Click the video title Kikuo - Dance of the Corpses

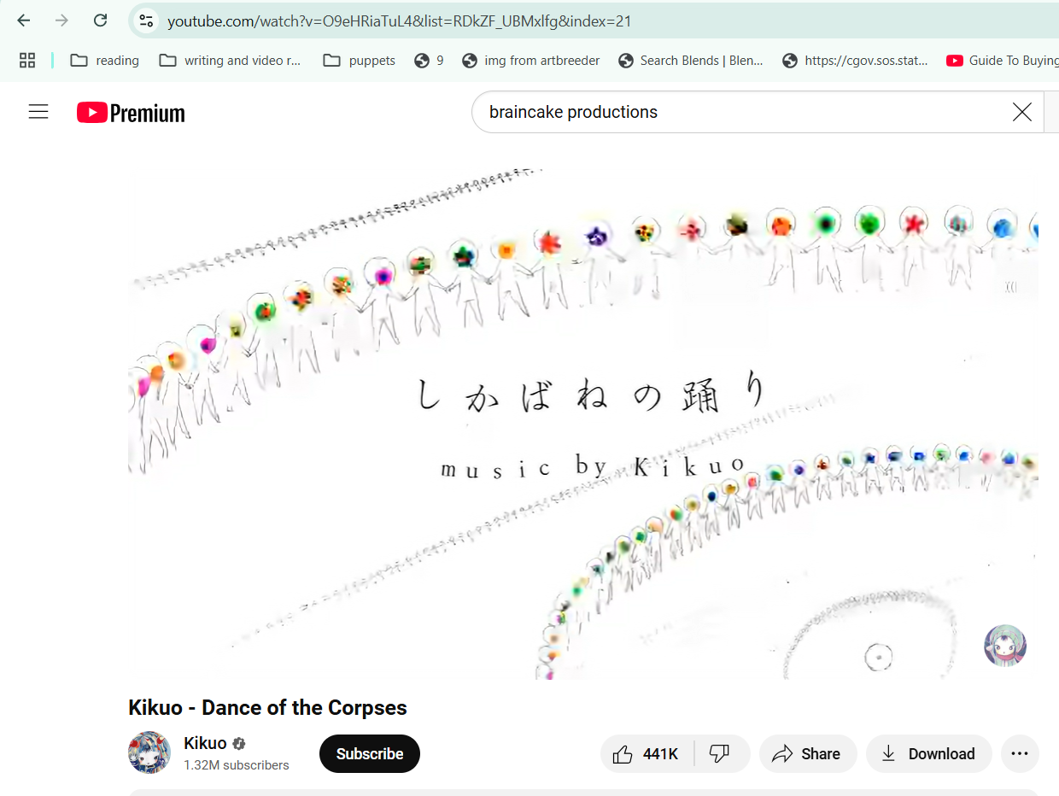point(267,707)
